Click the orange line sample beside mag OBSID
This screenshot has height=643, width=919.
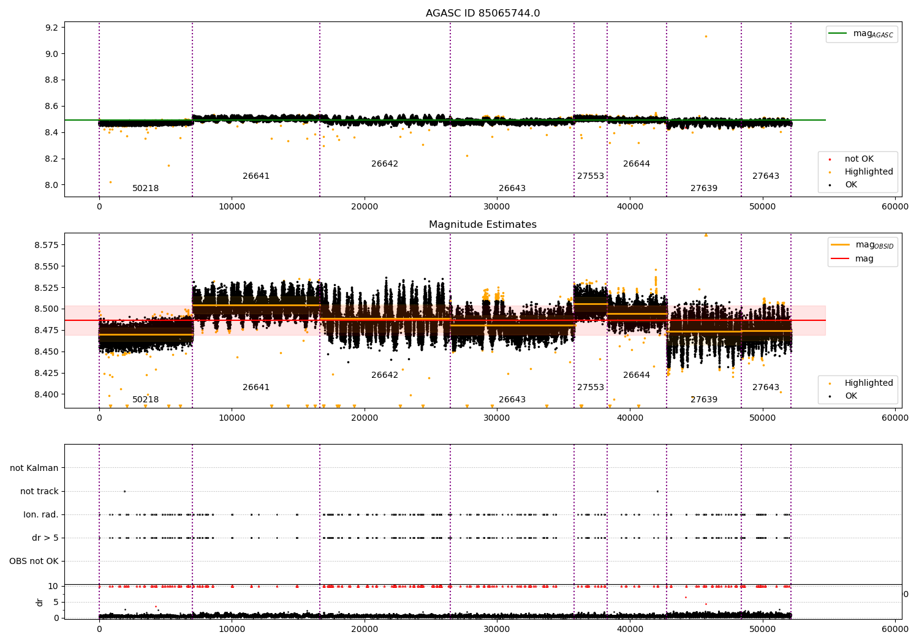pyautogui.click(x=840, y=245)
